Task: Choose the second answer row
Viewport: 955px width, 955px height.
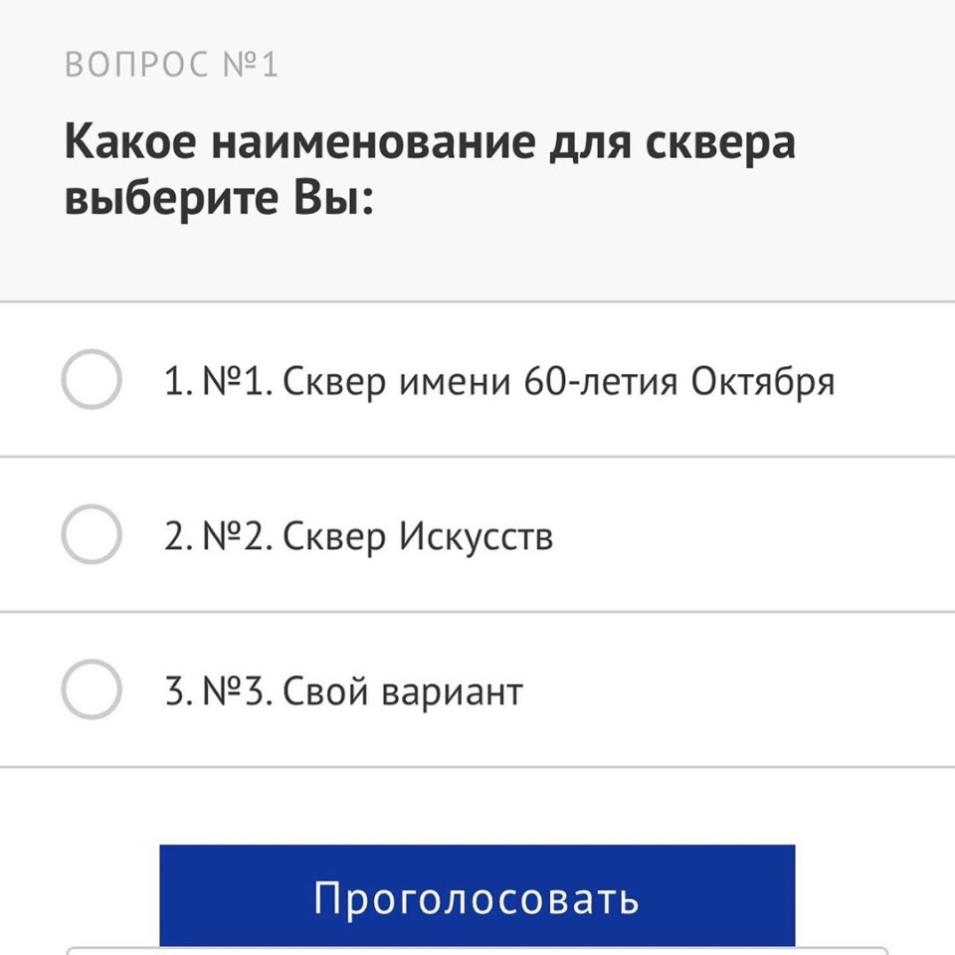Action: tap(477, 535)
